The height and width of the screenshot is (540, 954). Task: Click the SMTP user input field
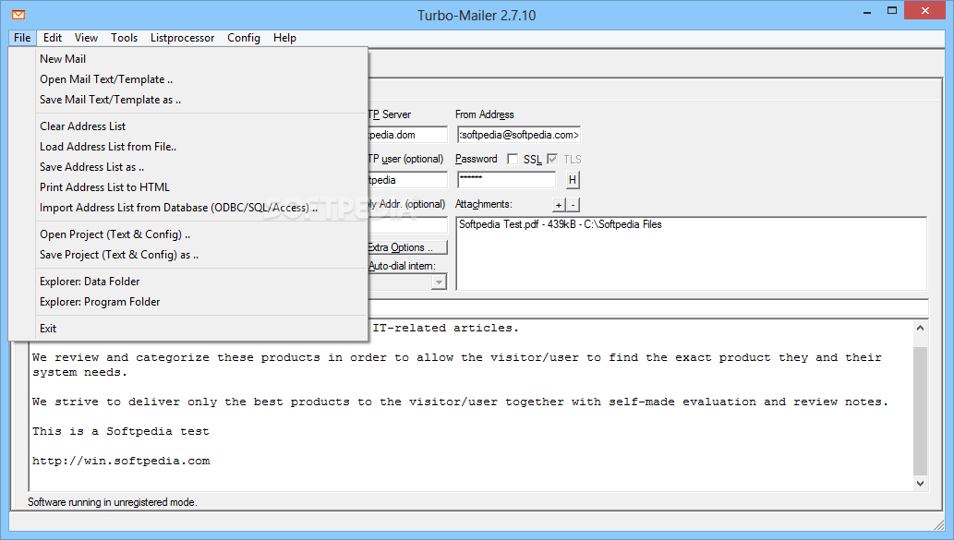407,180
